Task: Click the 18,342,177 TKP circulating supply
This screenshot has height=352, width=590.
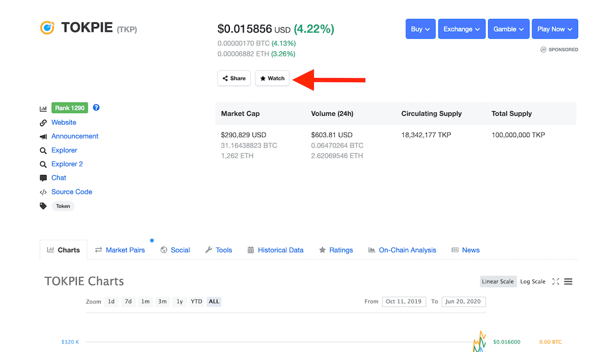Action: [x=426, y=135]
